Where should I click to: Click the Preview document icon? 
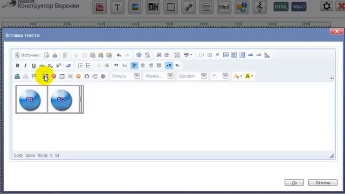[46, 55]
